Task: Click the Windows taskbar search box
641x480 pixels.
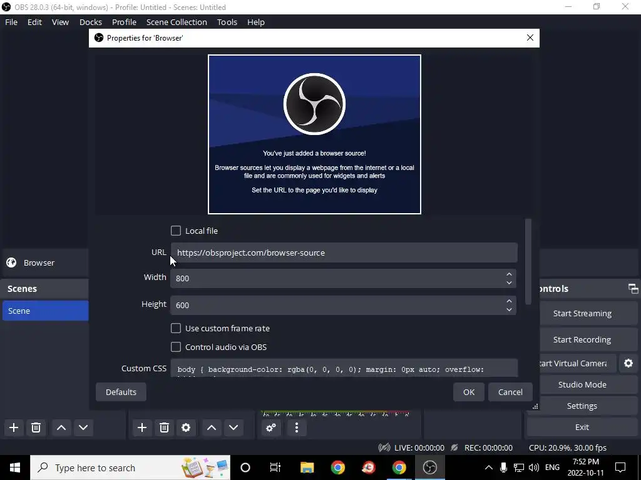Action: point(130,467)
